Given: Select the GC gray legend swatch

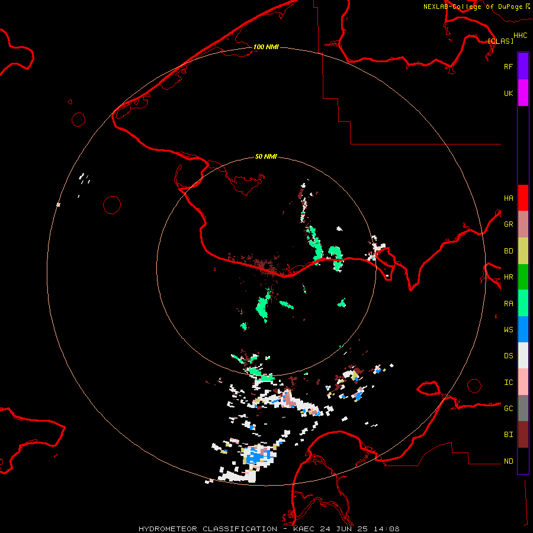Looking at the screenshot, I should coord(523,408).
